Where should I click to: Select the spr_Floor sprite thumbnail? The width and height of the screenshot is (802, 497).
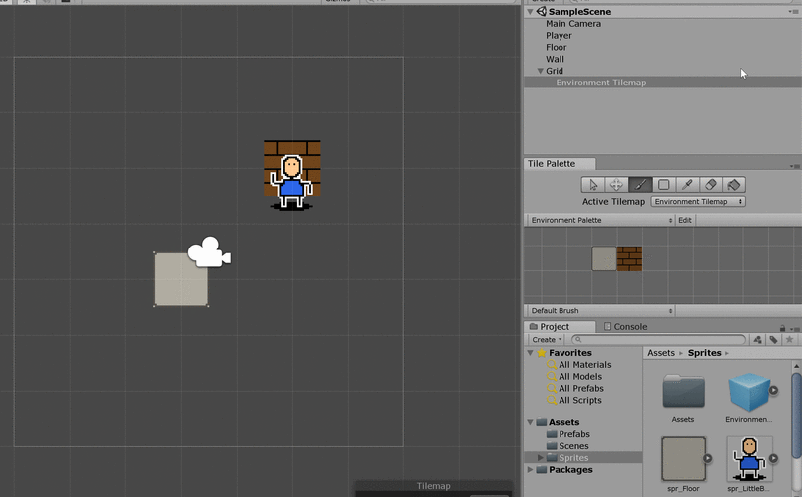[683, 459]
